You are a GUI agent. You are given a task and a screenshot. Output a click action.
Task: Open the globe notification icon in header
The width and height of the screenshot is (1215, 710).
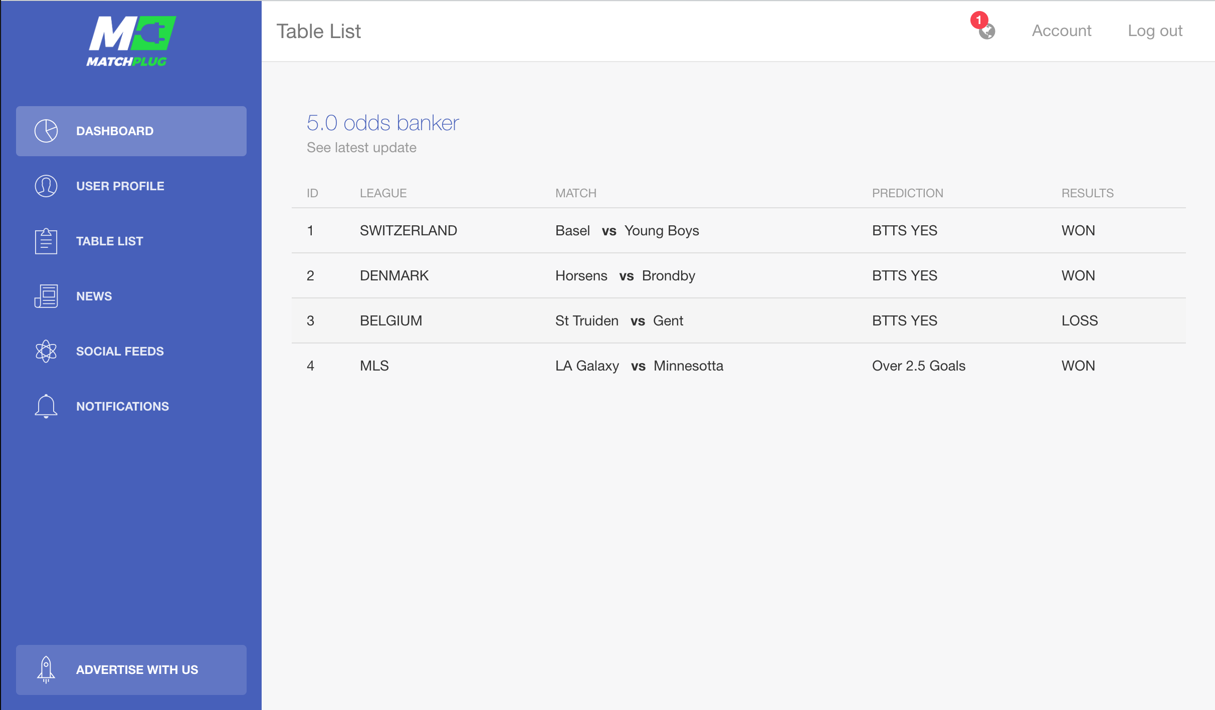[x=987, y=32]
